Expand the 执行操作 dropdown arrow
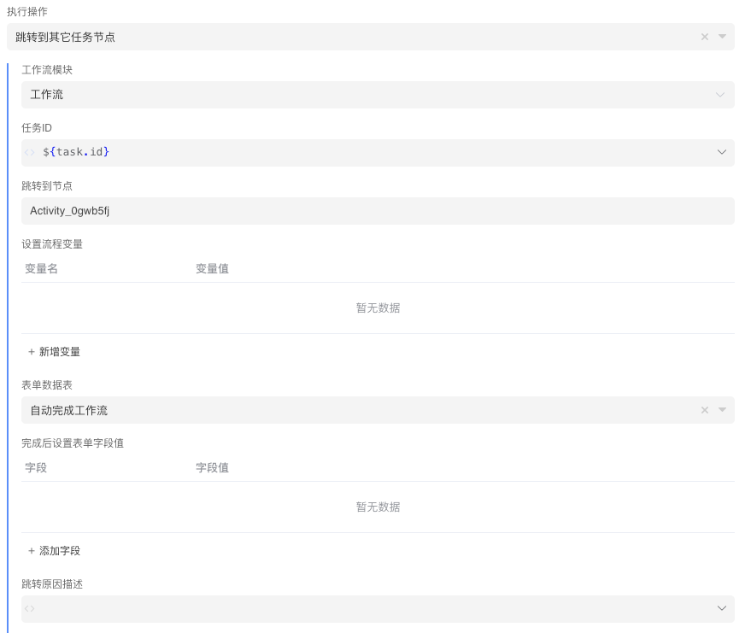 (722, 37)
